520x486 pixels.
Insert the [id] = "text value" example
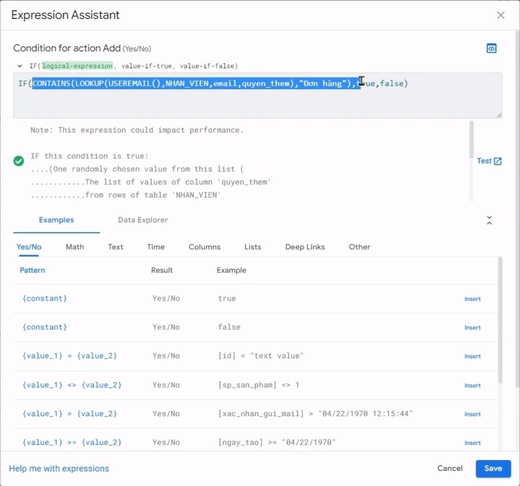click(x=472, y=357)
